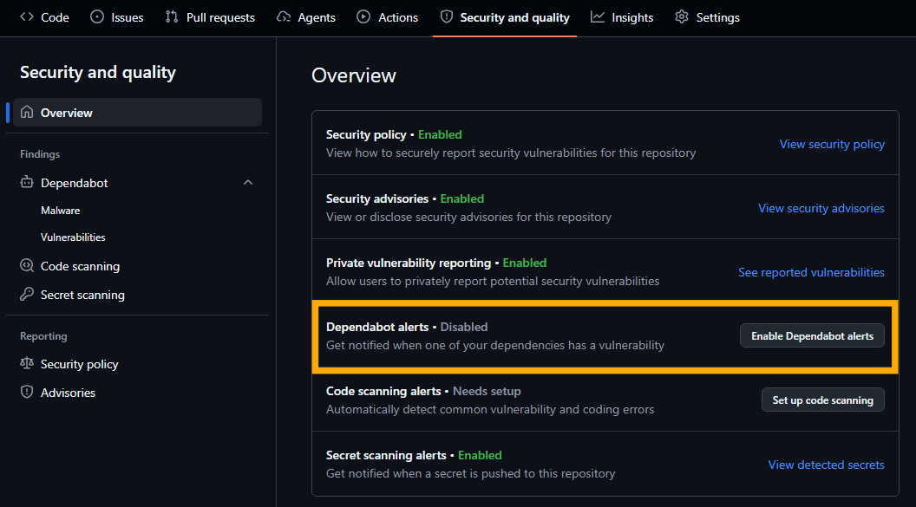Select Overview in the sidebar
Image resolution: width=916 pixels, height=507 pixels.
click(137, 113)
